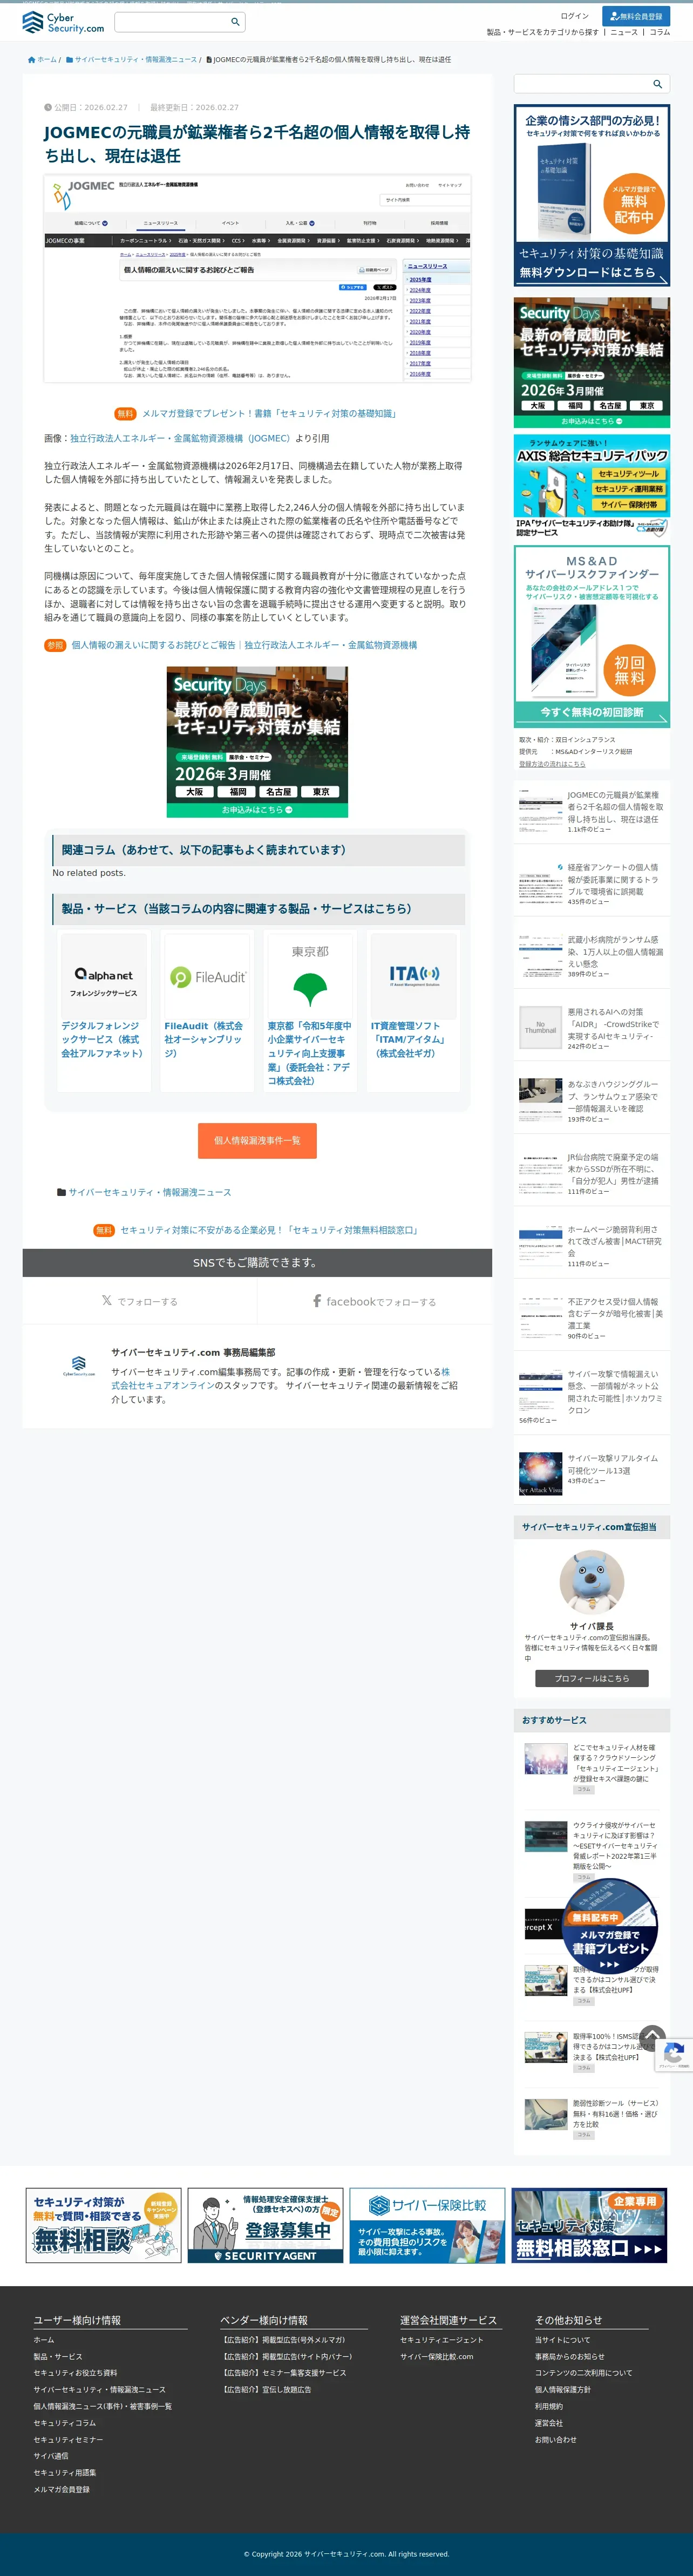Click the reCAPTCHA badge
Viewport: 693px width, 2576px height.
pyautogui.click(x=673, y=2055)
